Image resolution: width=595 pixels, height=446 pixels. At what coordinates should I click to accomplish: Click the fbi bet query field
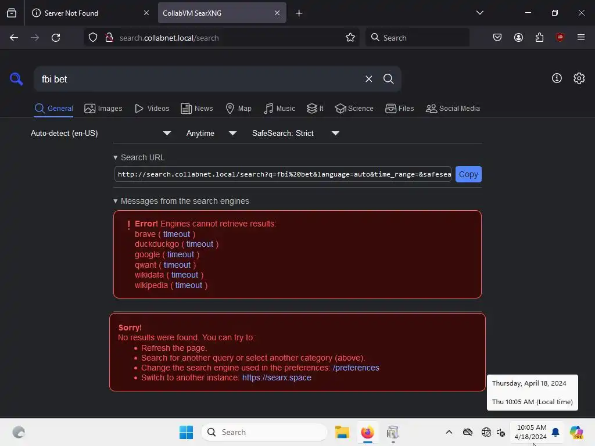pyautogui.click(x=199, y=79)
